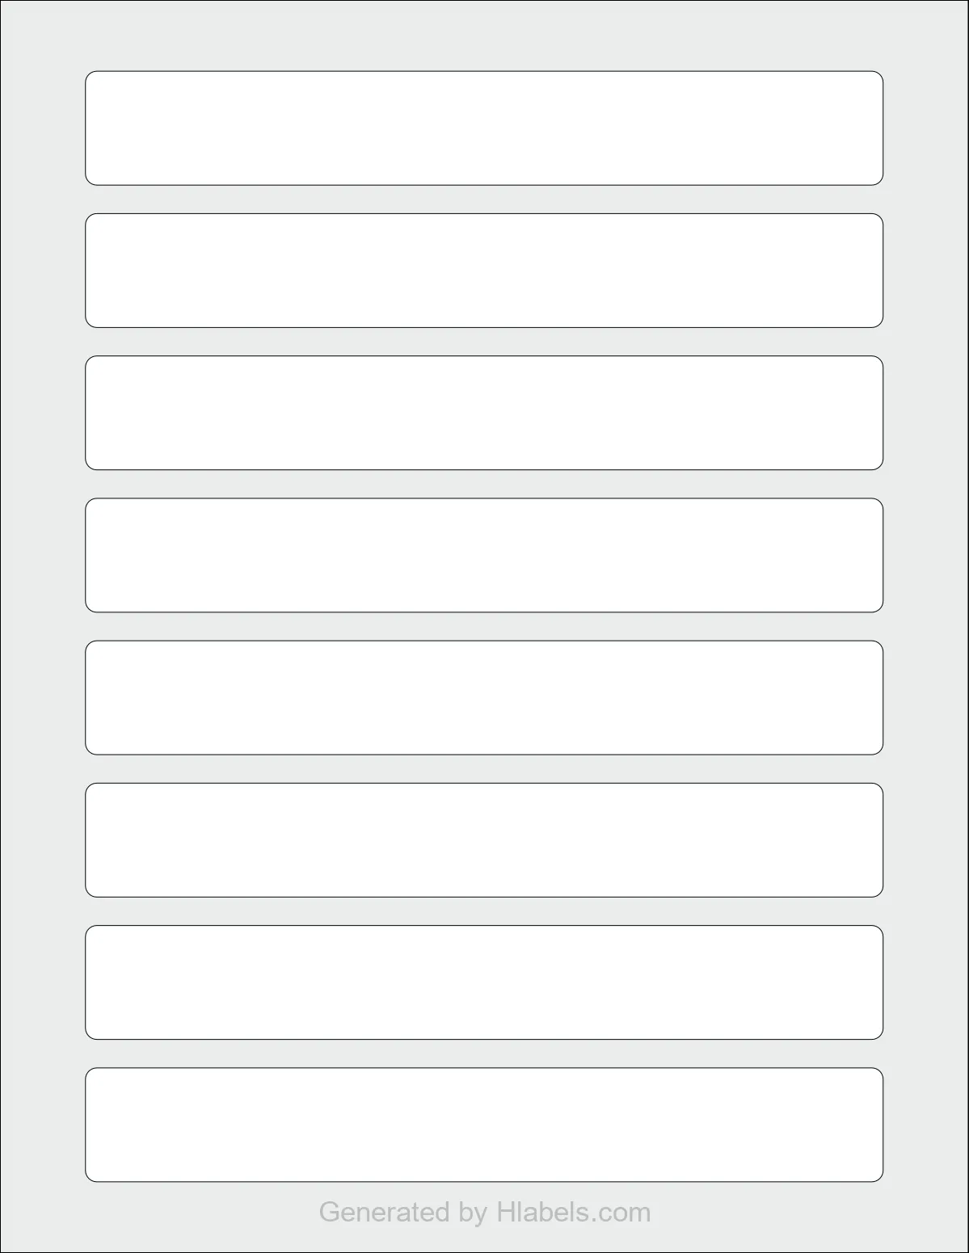The width and height of the screenshot is (969, 1253).
Task: Select the fifth label rectangle
Action: pos(484,698)
